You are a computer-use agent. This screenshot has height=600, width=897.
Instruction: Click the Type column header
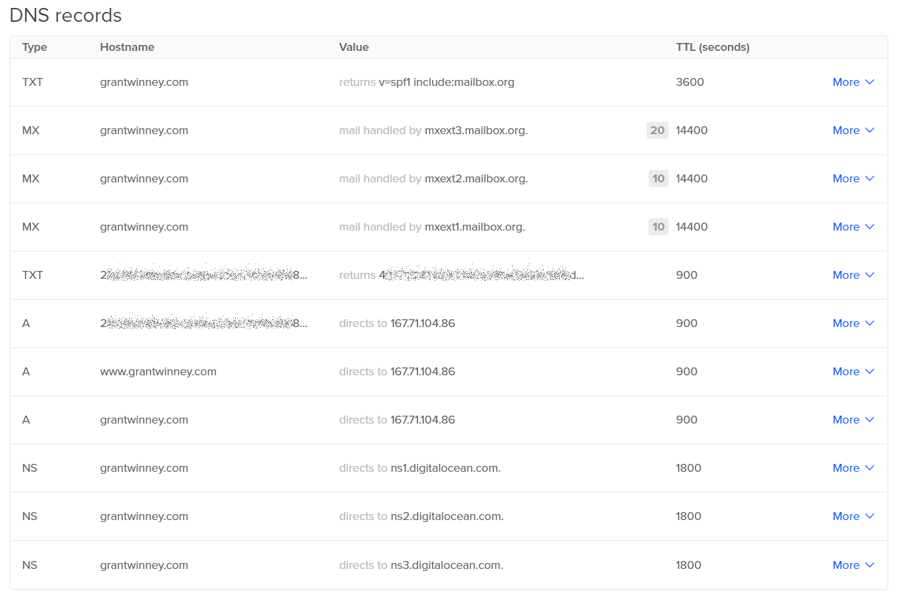tap(34, 47)
